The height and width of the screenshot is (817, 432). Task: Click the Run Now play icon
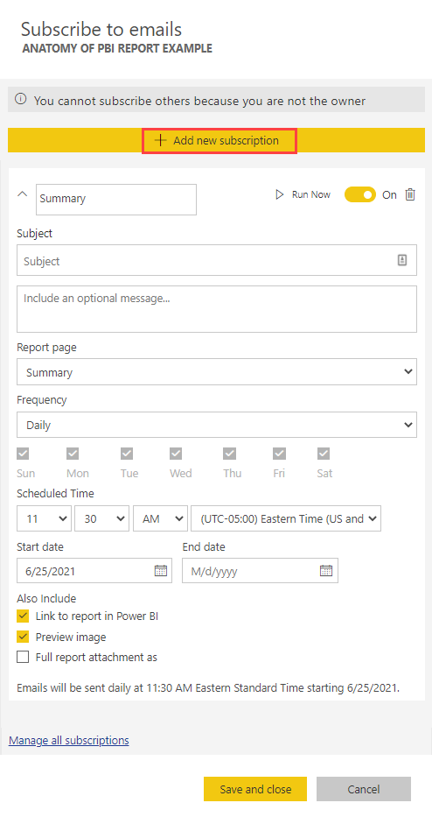coord(280,195)
